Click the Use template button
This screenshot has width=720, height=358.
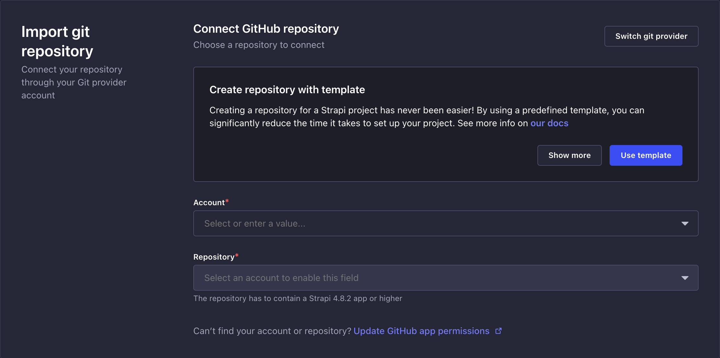coord(646,155)
